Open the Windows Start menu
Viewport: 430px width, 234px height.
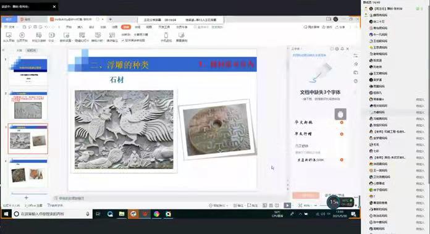pos(6,214)
